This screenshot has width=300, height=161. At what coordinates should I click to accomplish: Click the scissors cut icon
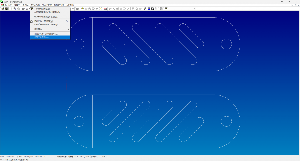[11, 8]
